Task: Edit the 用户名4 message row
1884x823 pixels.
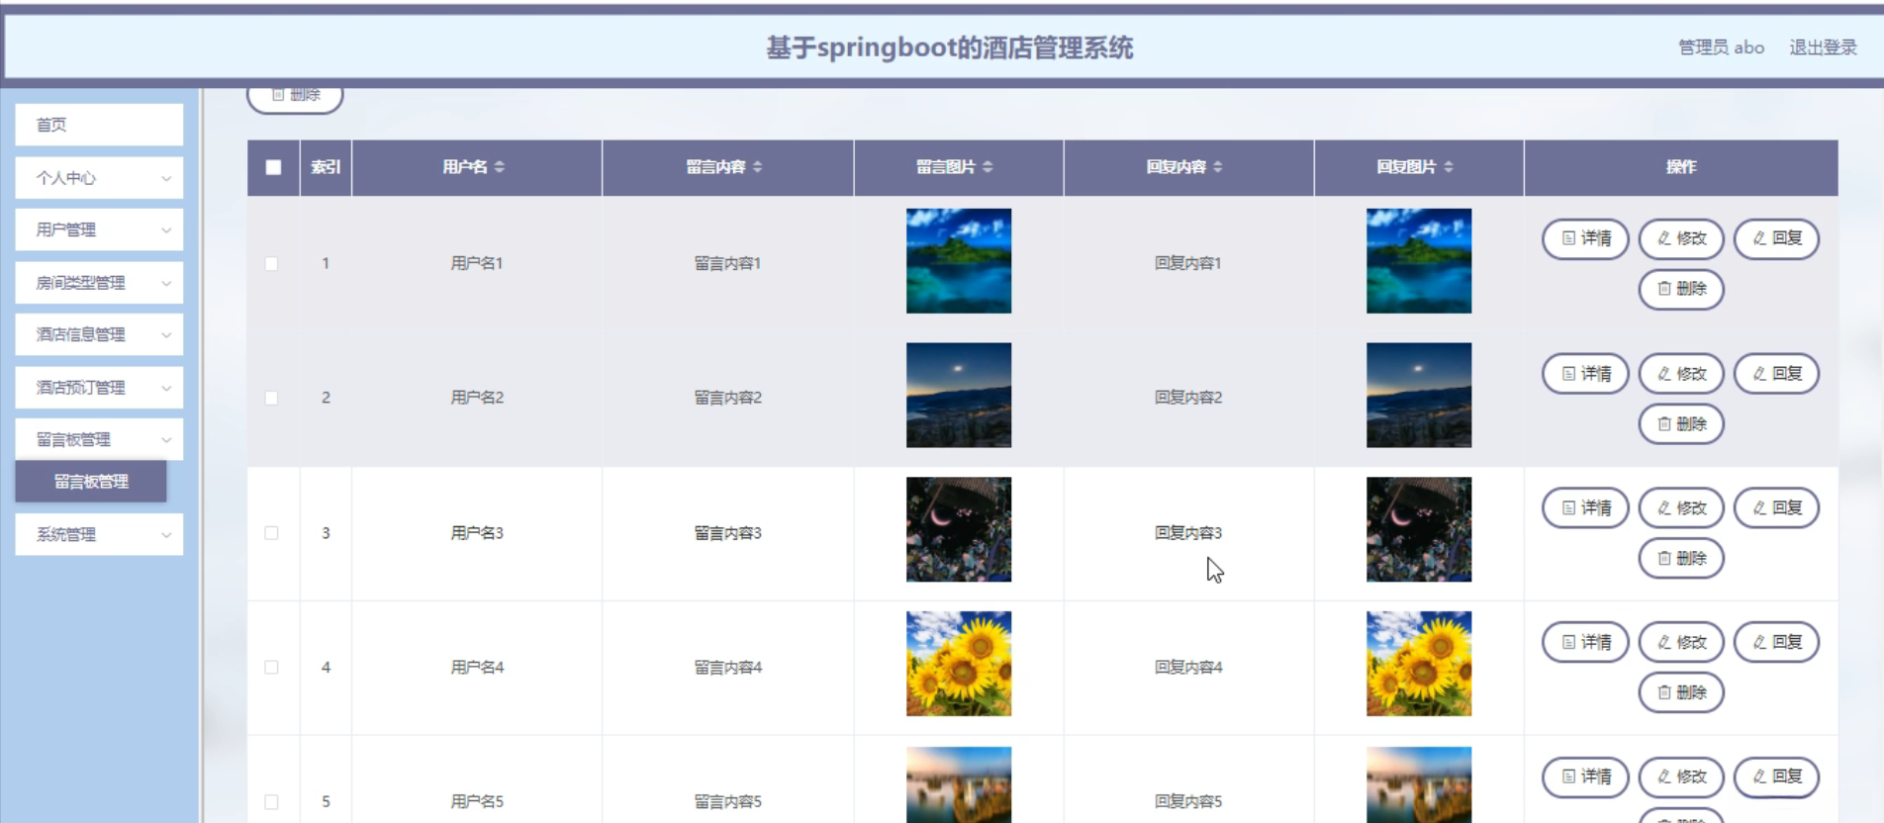Action: click(x=1681, y=643)
